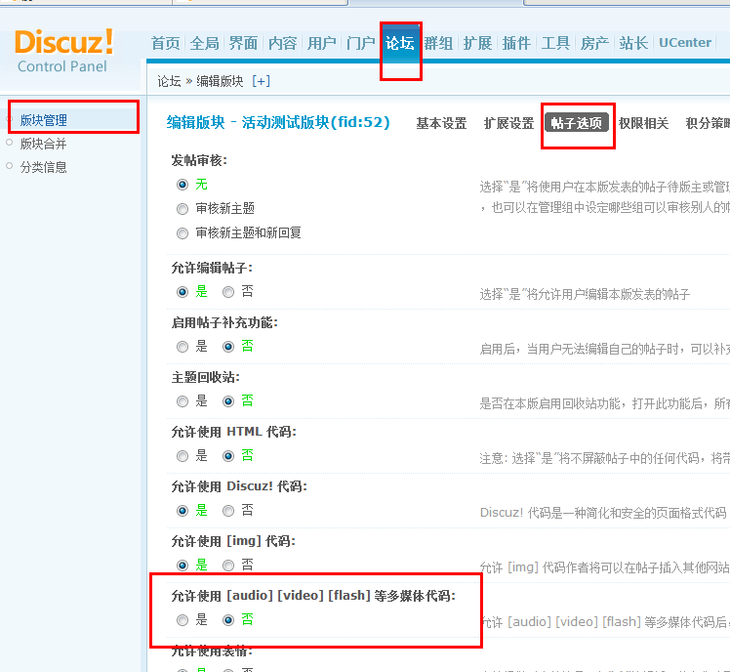
Task: Select the 帖子选项 sub-tab
Action: click(577, 122)
